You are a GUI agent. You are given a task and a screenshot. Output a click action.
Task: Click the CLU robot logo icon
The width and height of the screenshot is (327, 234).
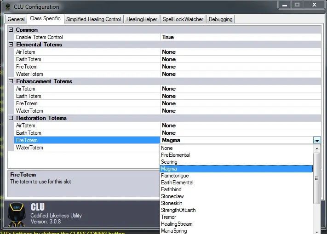pyautogui.click(x=17, y=214)
